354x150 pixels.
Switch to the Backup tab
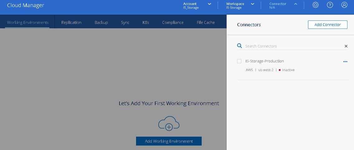coord(101,22)
